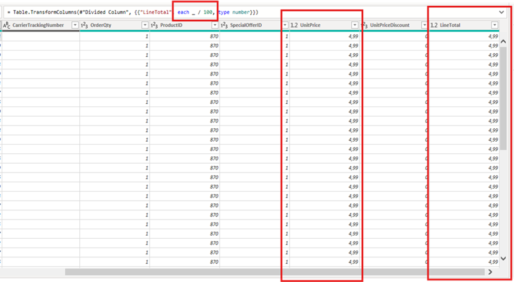This screenshot has height=282, width=514.
Task: Open CarrierTrackingNumber column filter dropdown
Action: pos(75,25)
